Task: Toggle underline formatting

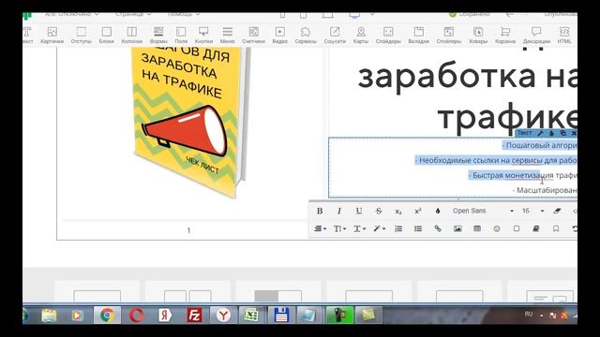Action: point(359,211)
